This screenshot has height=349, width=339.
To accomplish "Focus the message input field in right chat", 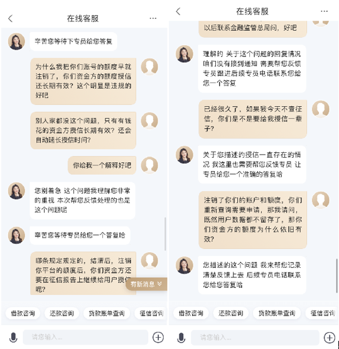I will tap(255, 338).
